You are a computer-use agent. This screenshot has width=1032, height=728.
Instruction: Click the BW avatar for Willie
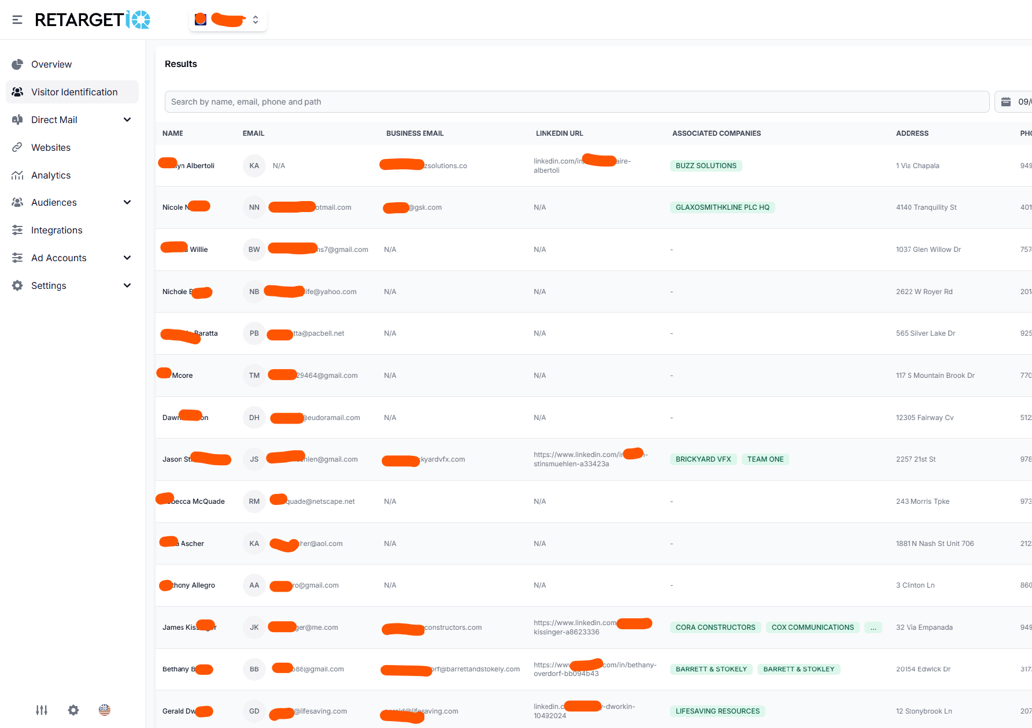click(254, 250)
